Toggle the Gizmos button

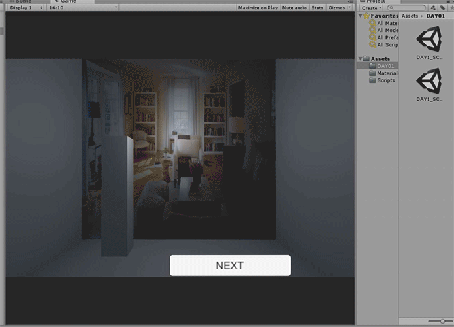tap(336, 8)
